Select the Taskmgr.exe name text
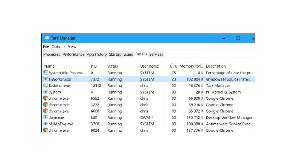This screenshot has width=297, height=167. click(x=59, y=86)
